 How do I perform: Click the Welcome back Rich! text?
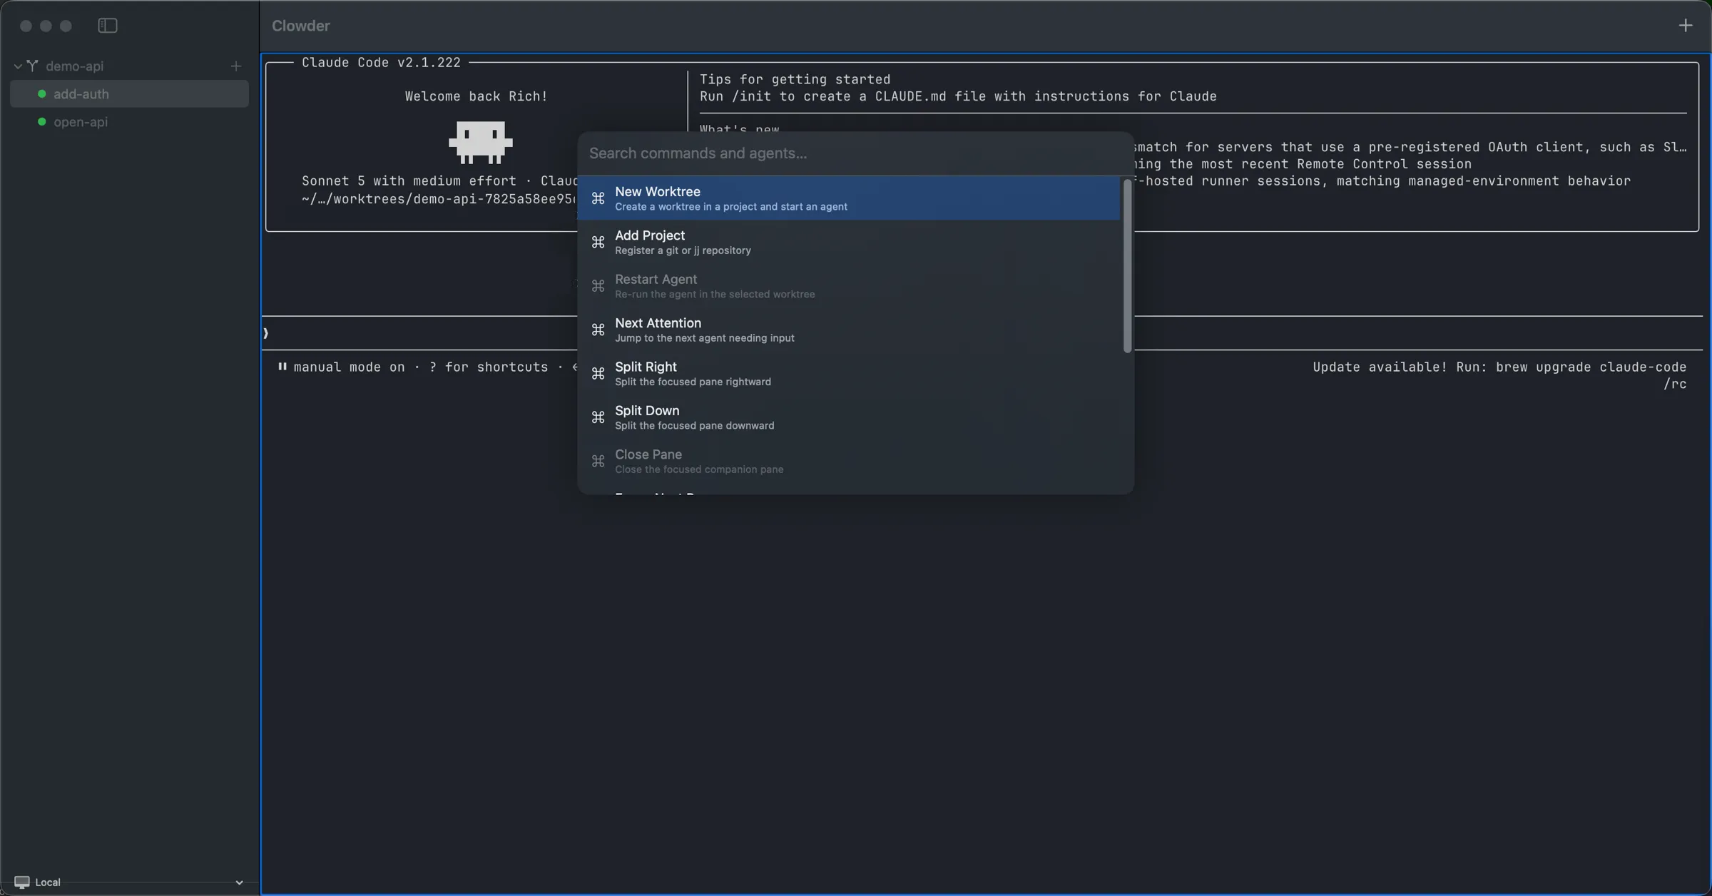click(476, 96)
